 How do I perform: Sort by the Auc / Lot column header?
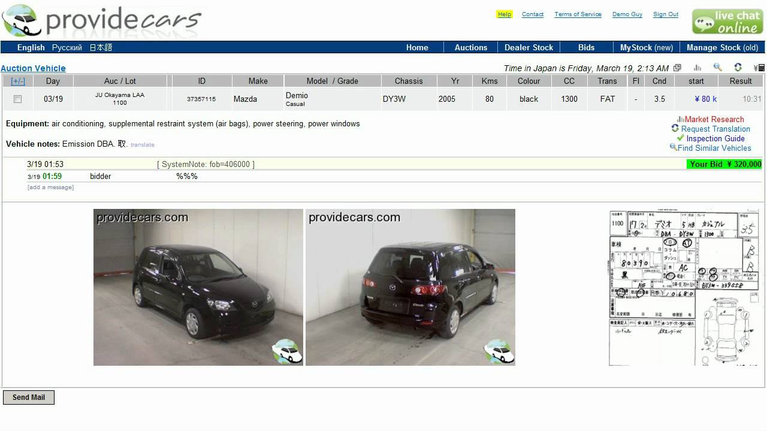point(120,81)
